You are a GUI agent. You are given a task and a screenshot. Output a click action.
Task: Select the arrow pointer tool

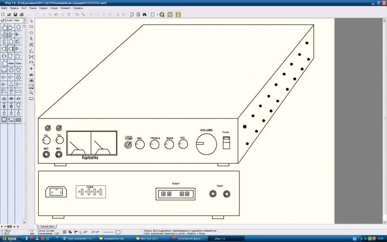(x=31, y=21)
